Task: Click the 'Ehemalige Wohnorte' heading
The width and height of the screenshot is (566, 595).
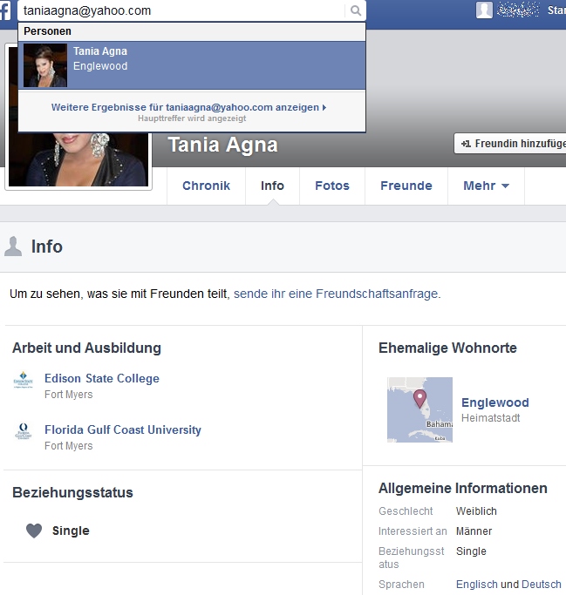Action: tap(447, 348)
